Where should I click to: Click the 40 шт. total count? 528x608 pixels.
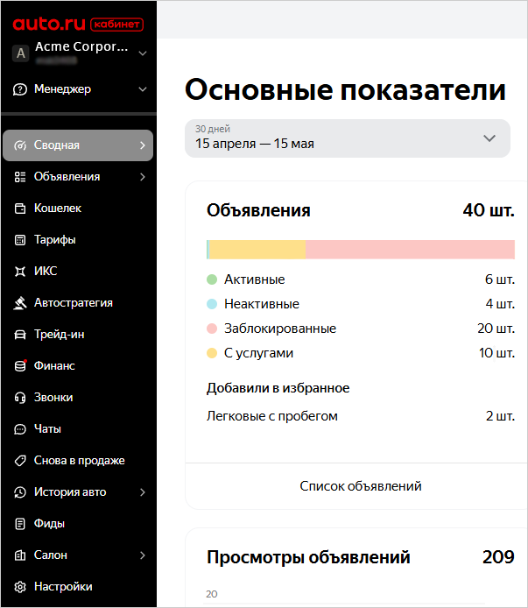point(489,210)
